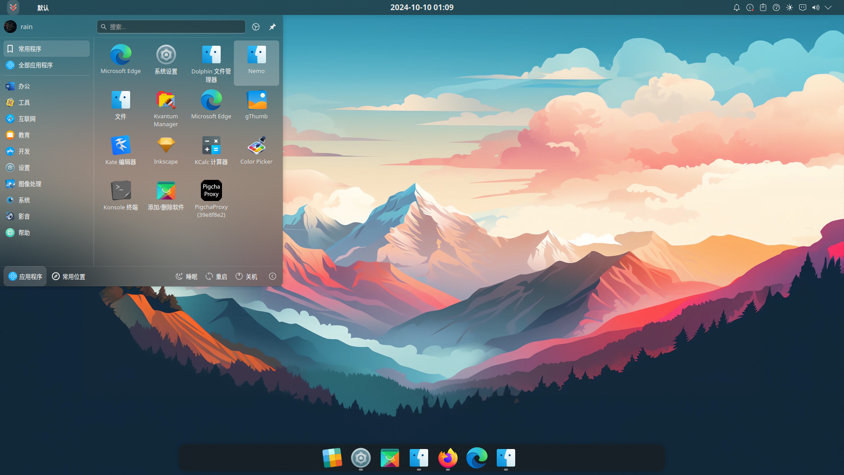
Task: Open the 影音 category
Action: (x=47, y=216)
